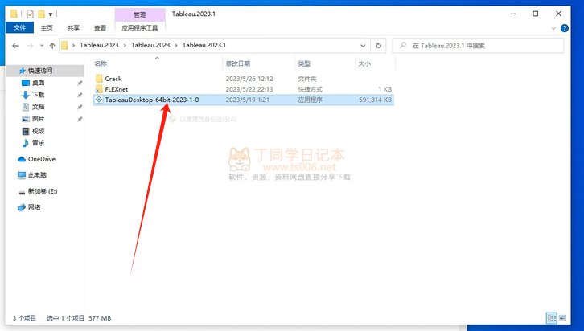The image size is (584, 331).
Task: Open 下载 in the sidebar
Action: [x=38, y=95]
